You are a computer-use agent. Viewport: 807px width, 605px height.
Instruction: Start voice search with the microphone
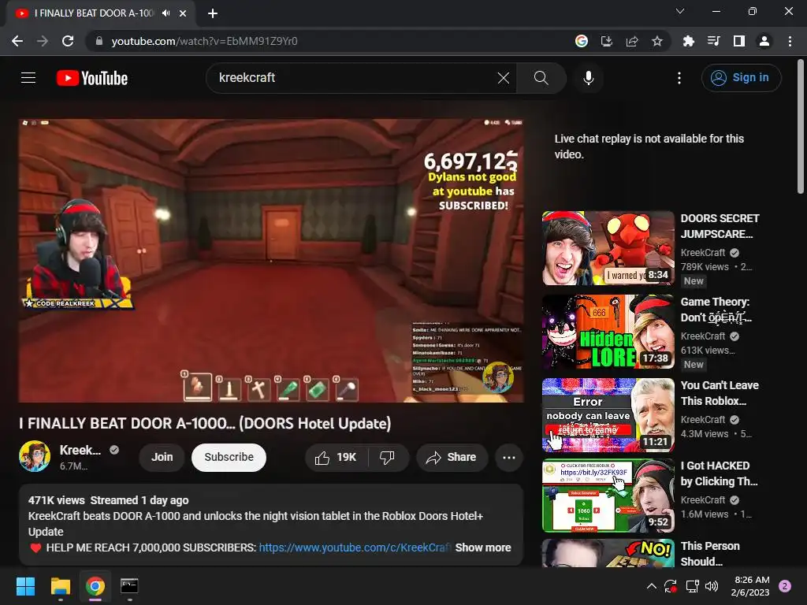point(588,78)
